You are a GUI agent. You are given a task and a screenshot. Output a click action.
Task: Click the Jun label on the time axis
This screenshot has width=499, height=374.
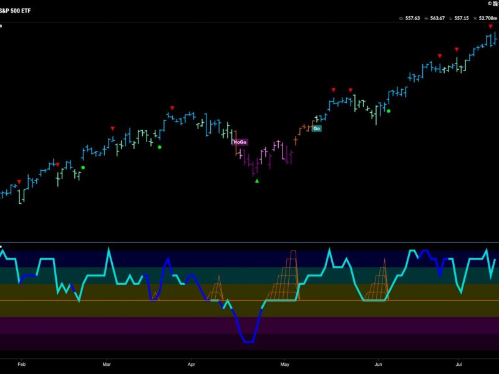click(x=378, y=364)
